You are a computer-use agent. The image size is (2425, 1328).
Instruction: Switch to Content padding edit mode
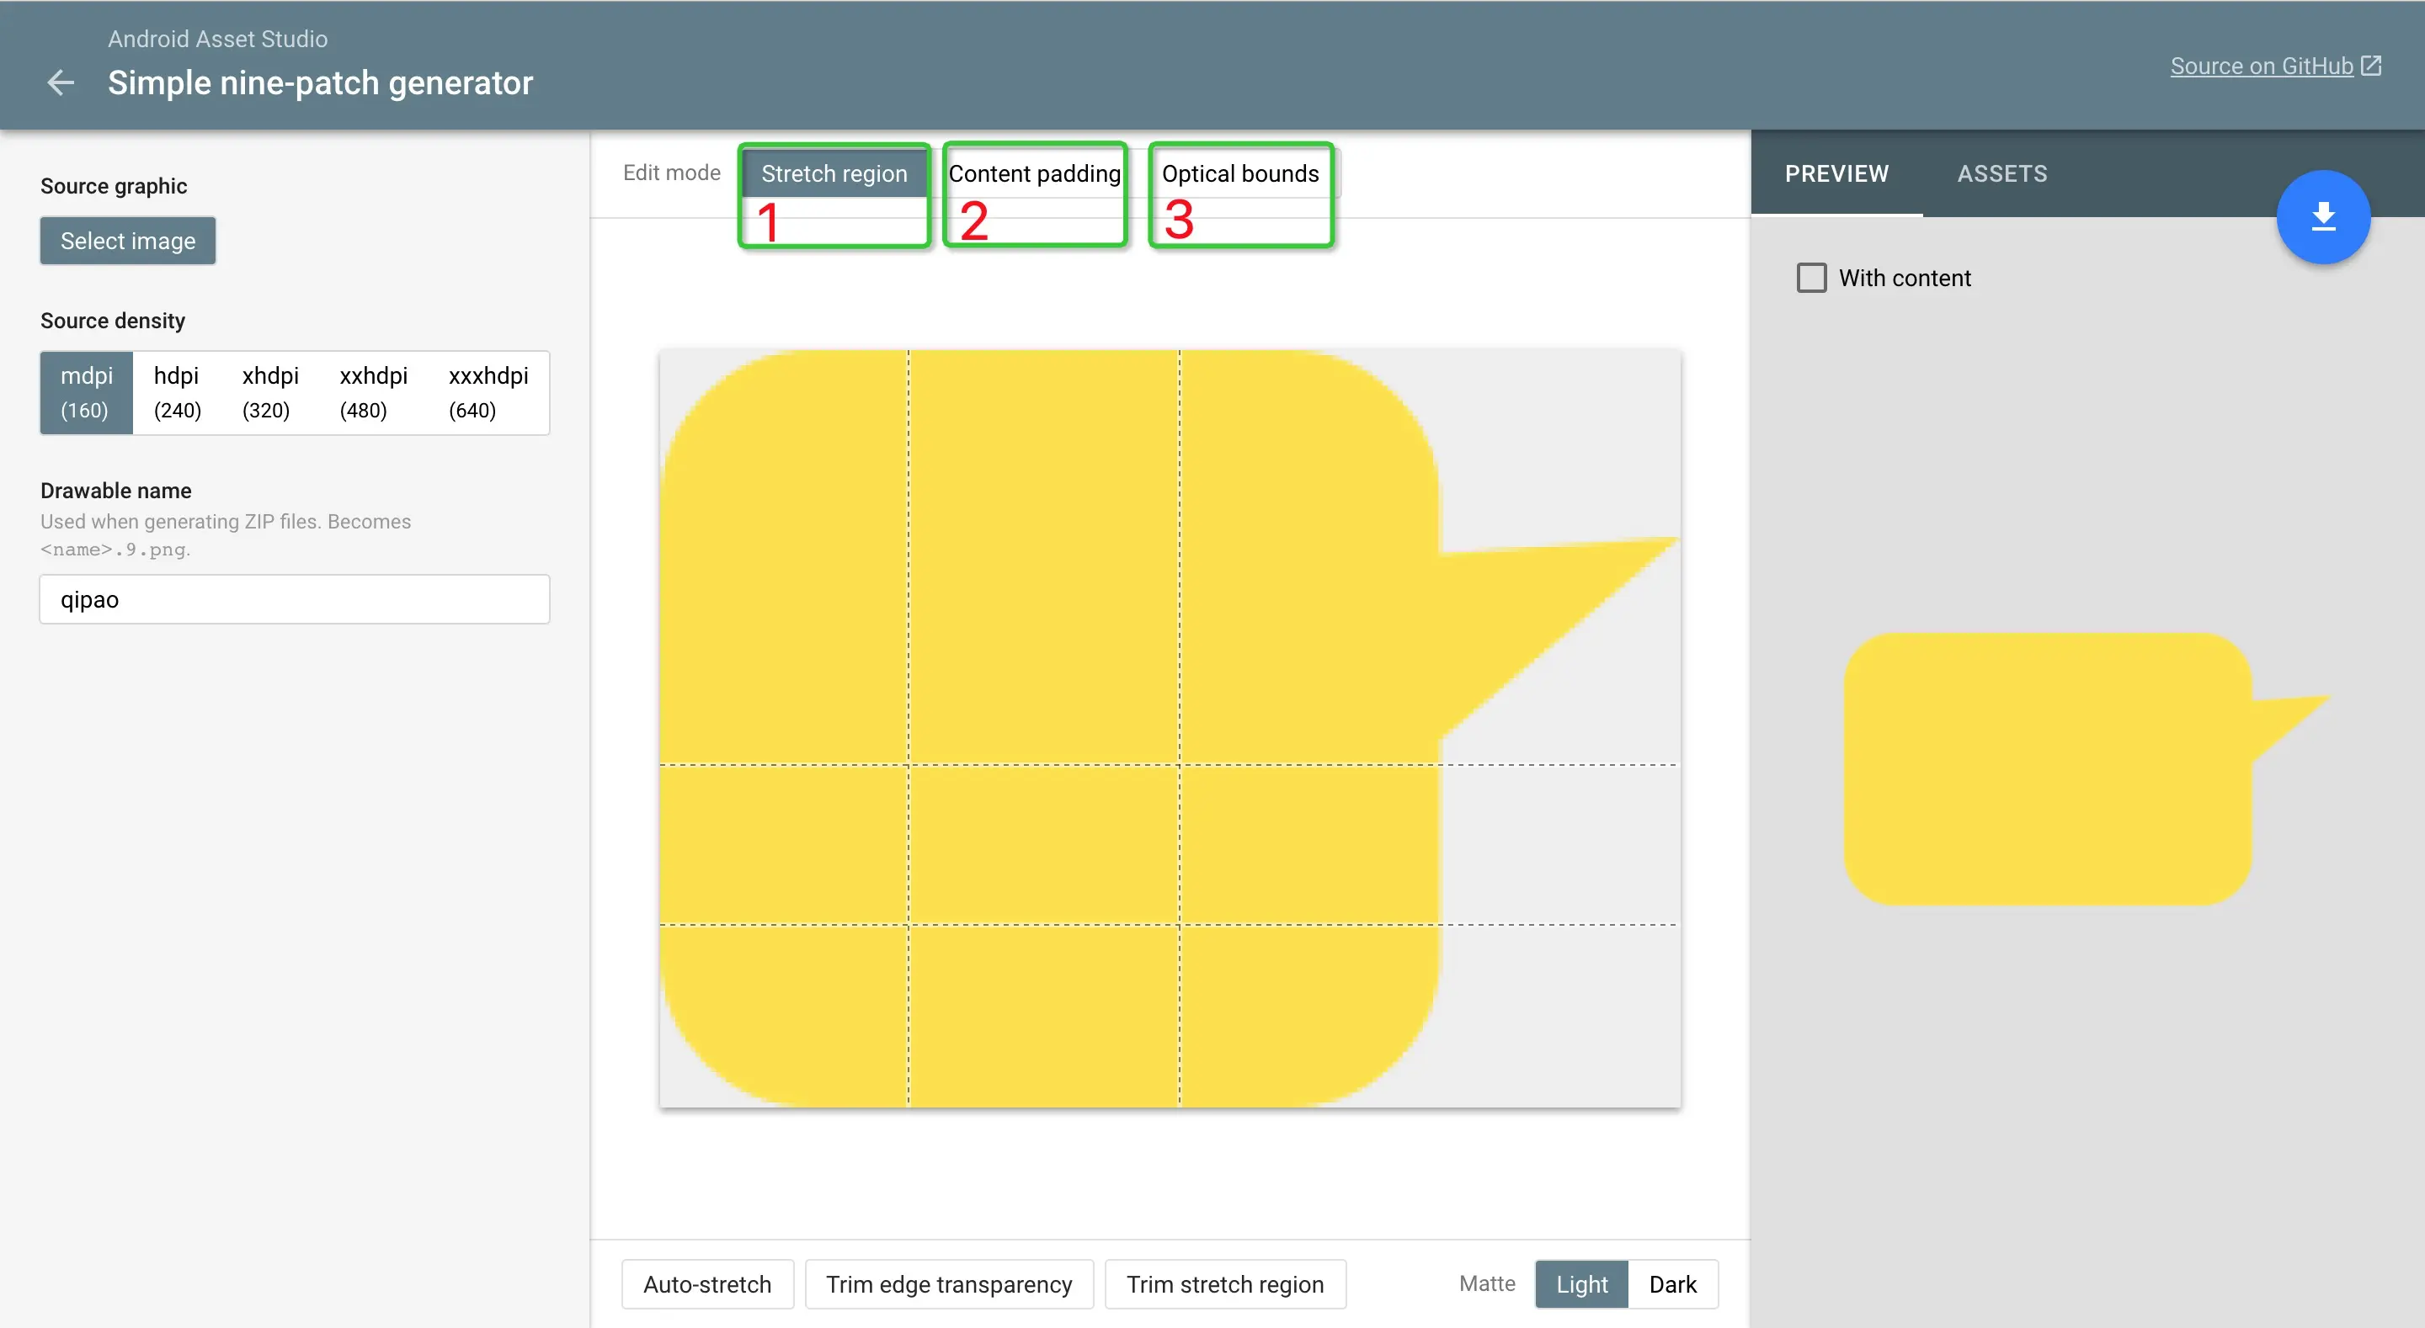pos(1034,174)
